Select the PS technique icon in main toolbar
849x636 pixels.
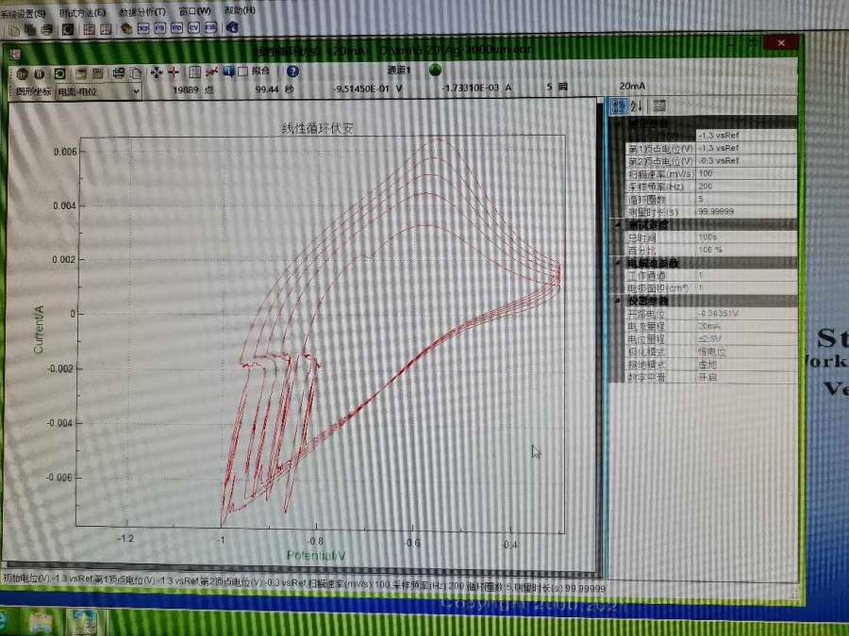160,27
